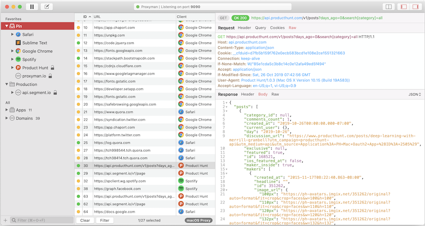Collapse the Production folder
Image resolution: width=425 pixels, height=226 pixels.
[x=6, y=84]
